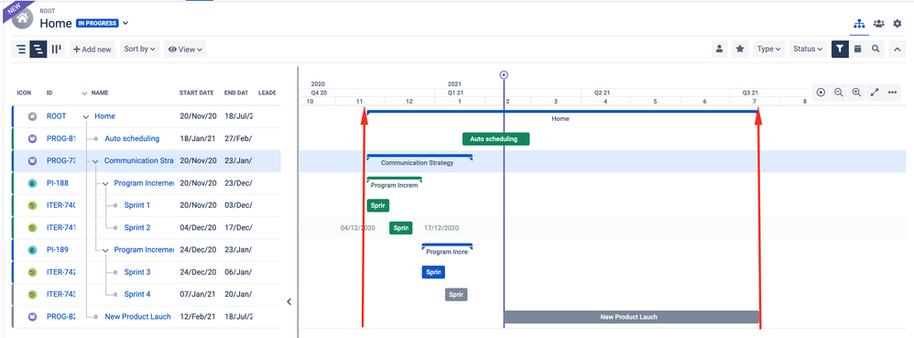Collapse the Communication Strategy row
The height and width of the screenshot is (338, 914).
pyautogui.click(x=95, y=161)
